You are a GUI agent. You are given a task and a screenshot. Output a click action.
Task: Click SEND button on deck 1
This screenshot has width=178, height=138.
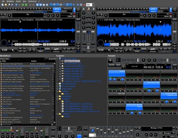tap(41, 51)
